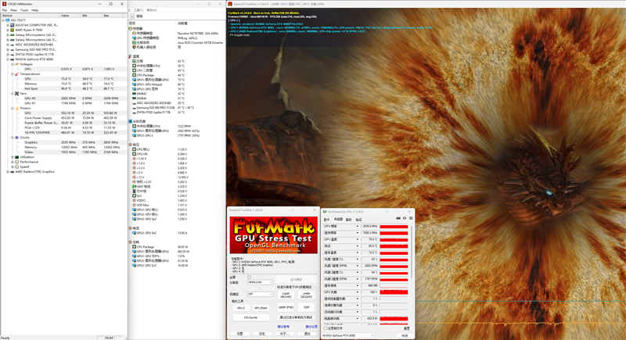Click FurMark GPU-Z tool button
This screenshot has height=340, width=626.
coord(241,308)
